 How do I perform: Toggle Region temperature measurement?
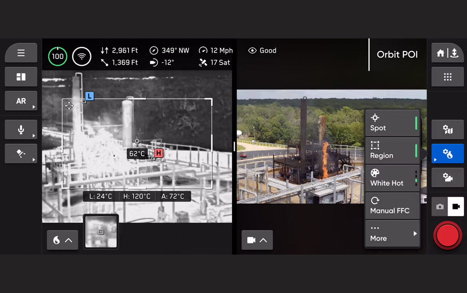point(392,151)
